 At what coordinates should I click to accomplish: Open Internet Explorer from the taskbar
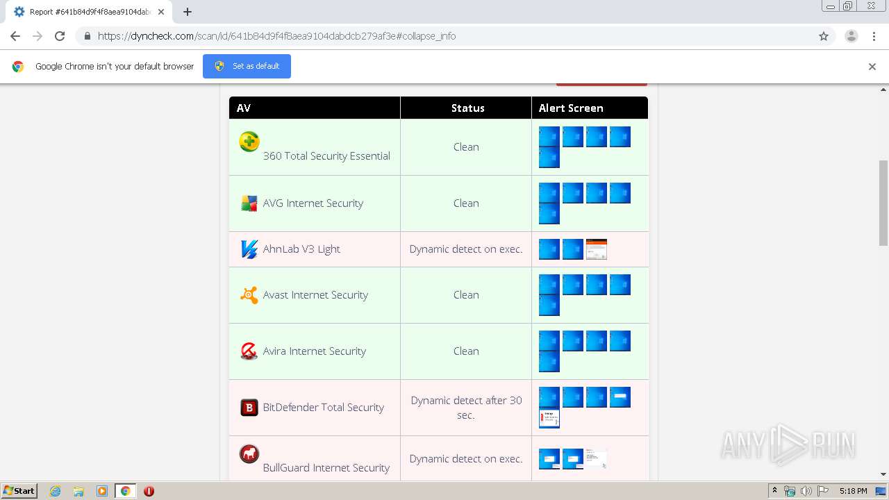pyautogui.click(x=56, y=491)
